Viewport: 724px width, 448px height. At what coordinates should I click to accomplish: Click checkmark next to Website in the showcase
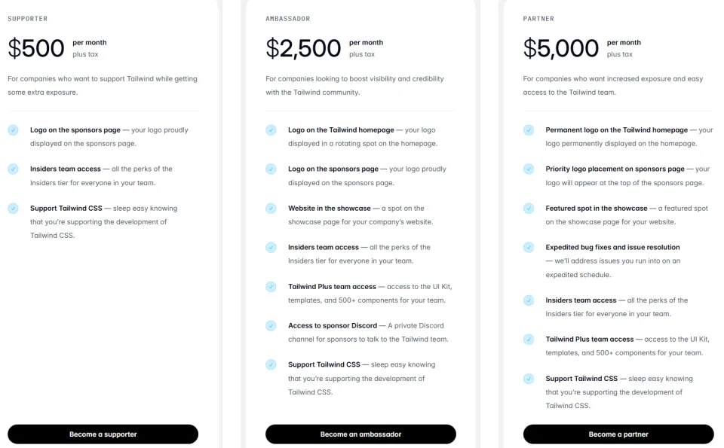point(271,209)
